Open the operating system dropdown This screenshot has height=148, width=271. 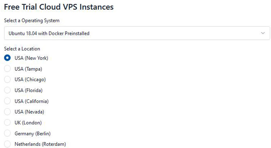(134, 33)
